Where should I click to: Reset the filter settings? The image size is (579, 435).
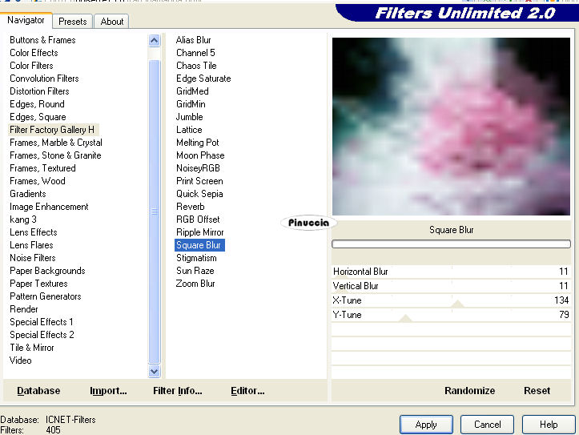tap(537, 391)
